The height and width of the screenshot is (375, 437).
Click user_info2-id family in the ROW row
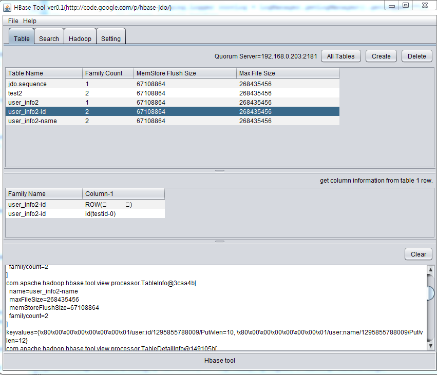coord(44,205)
